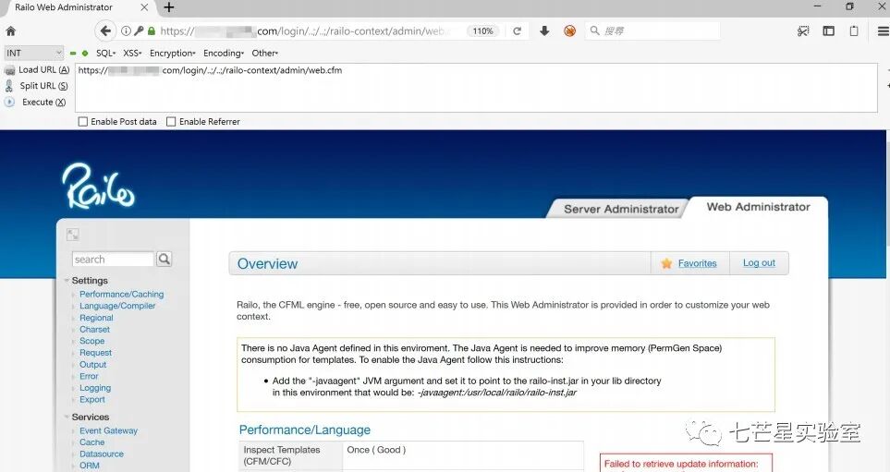Collapse the Settings section in sidebar

click(x=67, y=280)
